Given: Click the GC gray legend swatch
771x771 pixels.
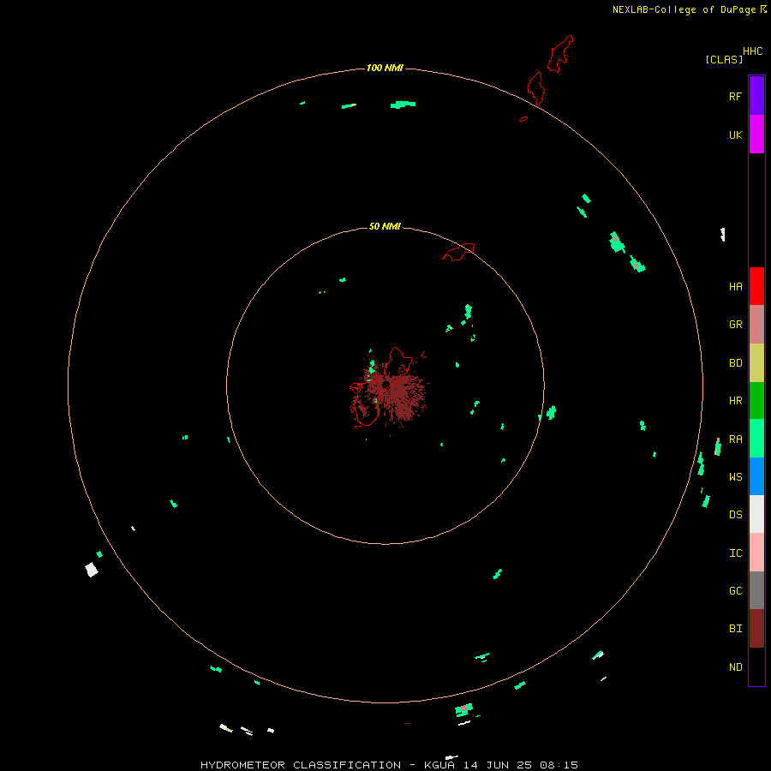Looking at the screenshot, I should [756, 590].
